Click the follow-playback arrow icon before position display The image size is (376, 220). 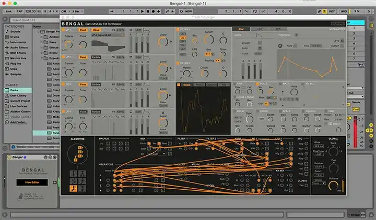112,11
